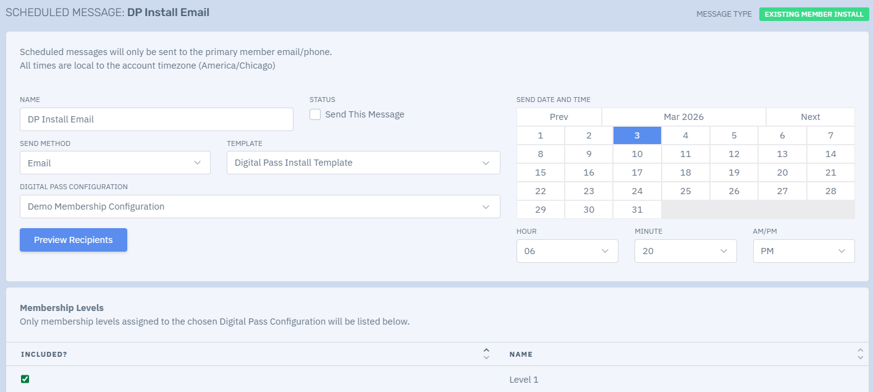Enable the Send This Message checkbox
Image resolution: width=873 pixels, height=392 pixels.
[x=315, y=114]
